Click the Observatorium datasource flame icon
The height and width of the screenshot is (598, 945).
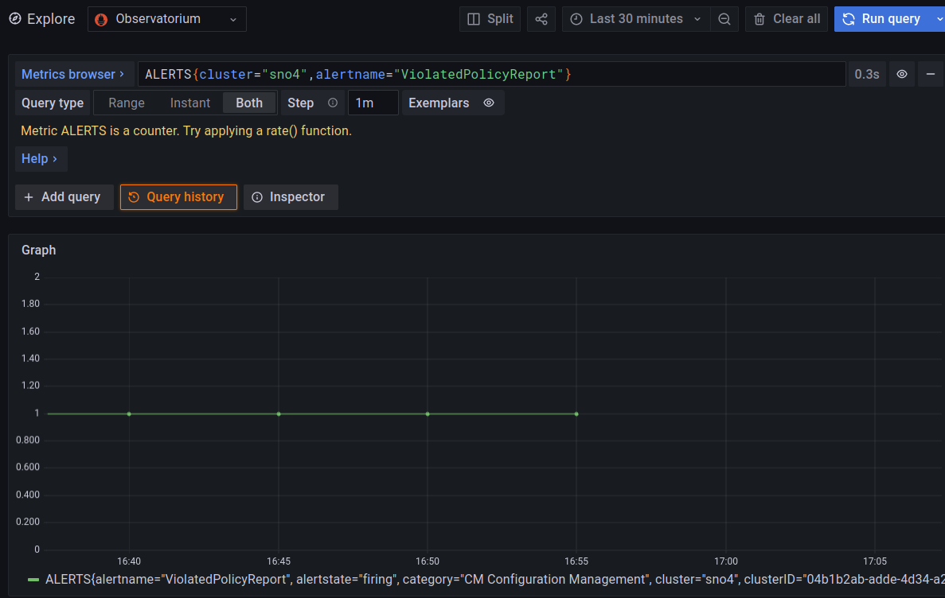point(102,19)
